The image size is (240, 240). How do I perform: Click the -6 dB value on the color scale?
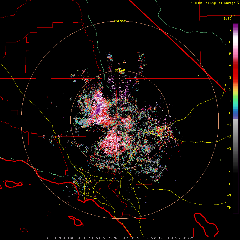point(229,184)
